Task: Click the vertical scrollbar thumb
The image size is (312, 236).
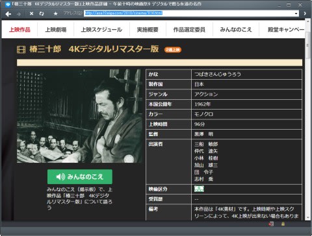Action: (x=307, y=45)
